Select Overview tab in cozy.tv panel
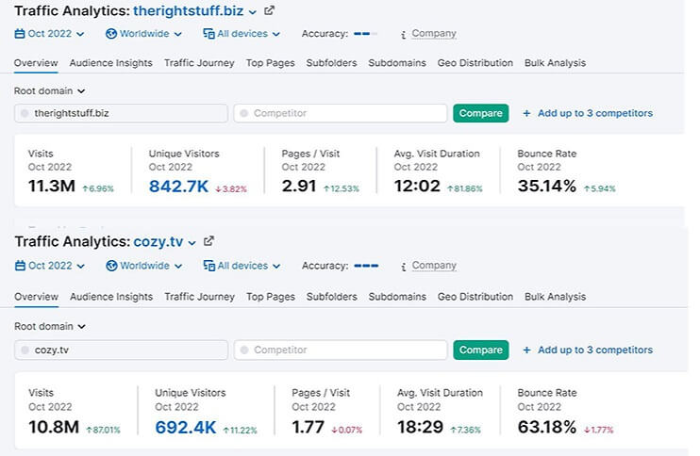 point(36,297)
